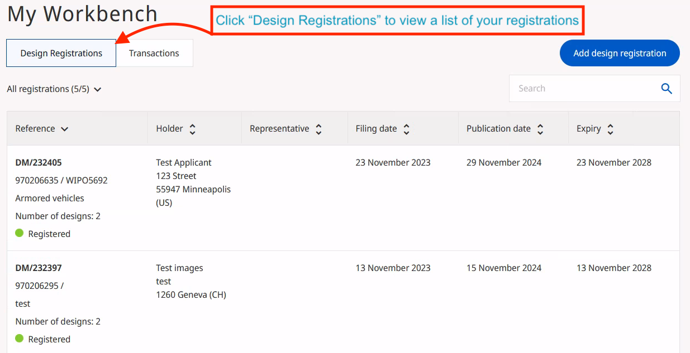Sort by Holder column arrows icon
This screenshot has height=353, width=690.
click(193, 129)
